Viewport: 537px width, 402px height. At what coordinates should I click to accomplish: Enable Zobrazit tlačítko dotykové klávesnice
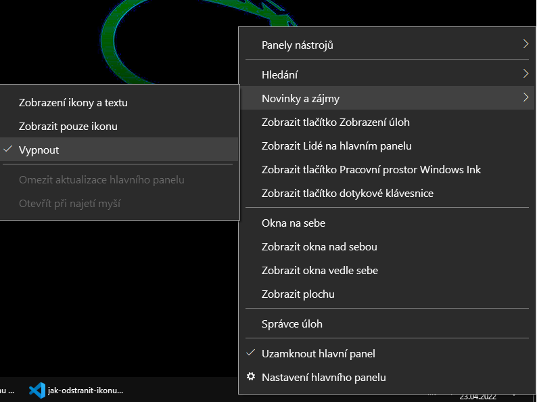tap(347, 193)
